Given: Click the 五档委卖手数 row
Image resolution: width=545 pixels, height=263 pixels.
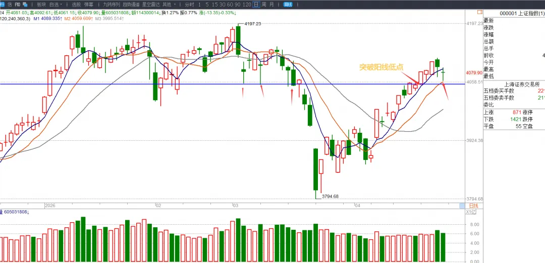Looking at the screenshot, I should 514,98.
